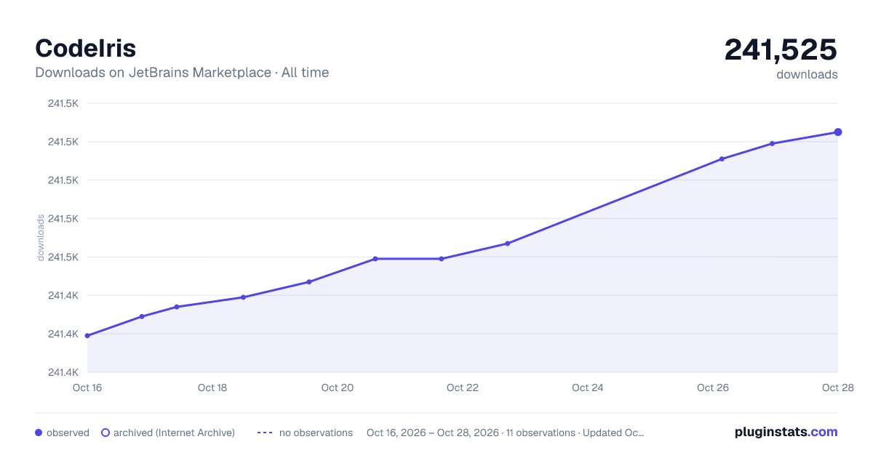Screen dimensions: 873x458
Task: Click the 'Oct 16' x-axis label
Action: (x=87, y=387)
